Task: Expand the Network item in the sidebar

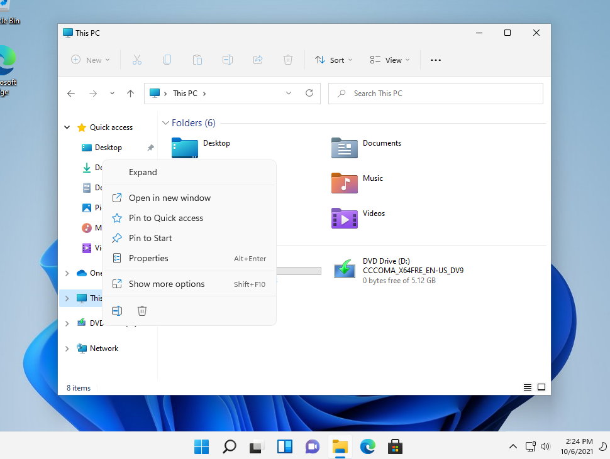Action: pos(67,348)
